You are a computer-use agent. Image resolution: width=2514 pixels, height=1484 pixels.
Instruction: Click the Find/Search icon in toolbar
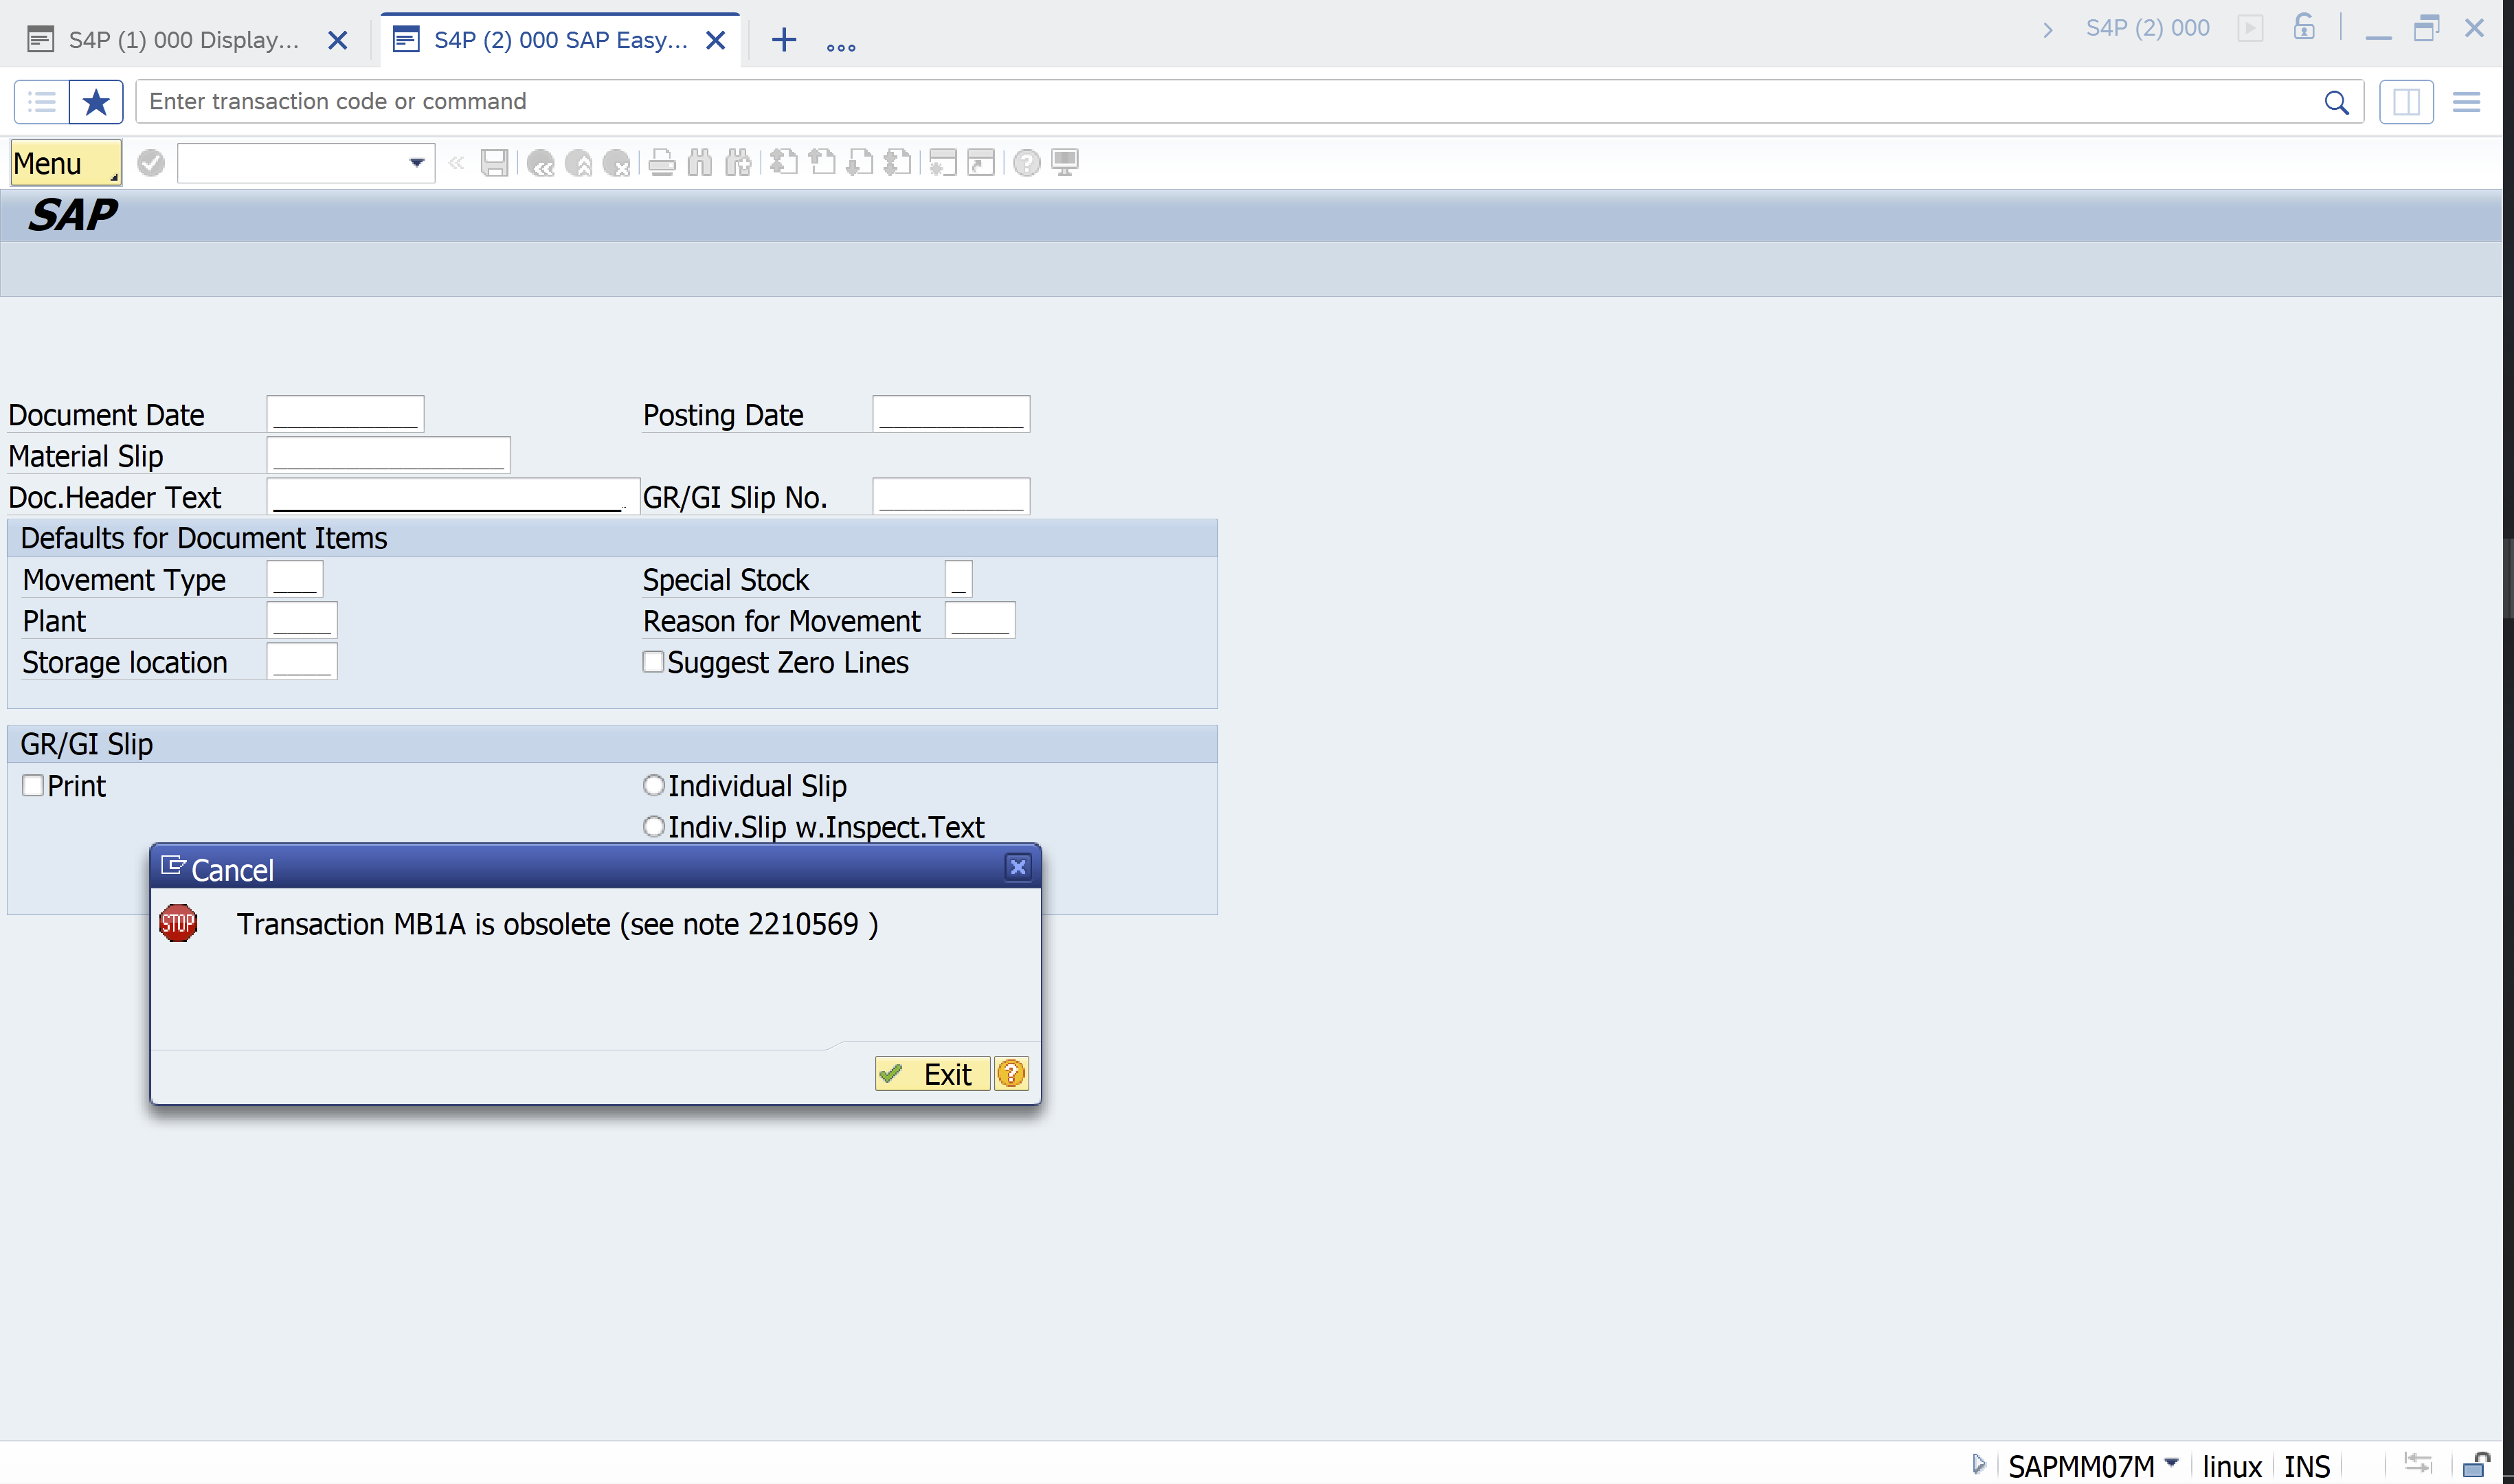click(699, 161)
